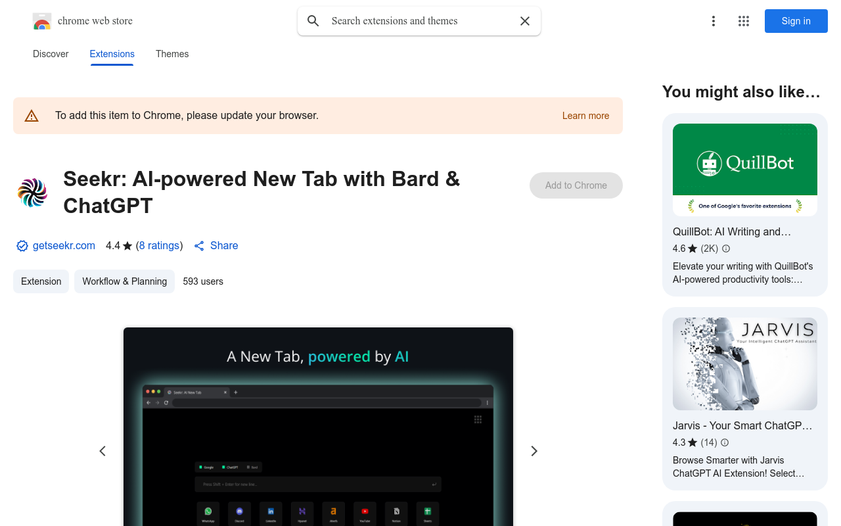Click the warning triangle icon in banner

32,116
